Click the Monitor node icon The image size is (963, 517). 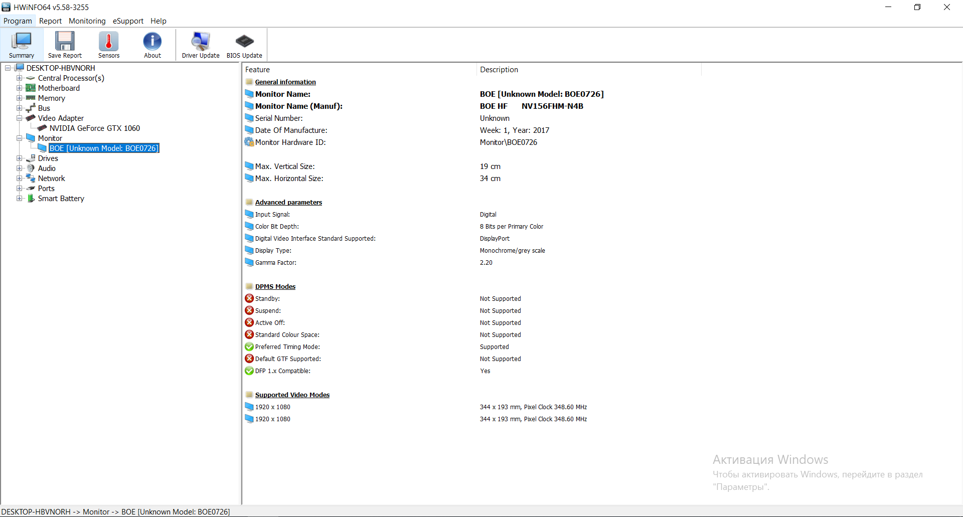31,138
